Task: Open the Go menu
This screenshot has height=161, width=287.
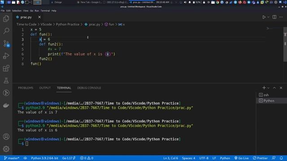Action: (x=32, y=11)
